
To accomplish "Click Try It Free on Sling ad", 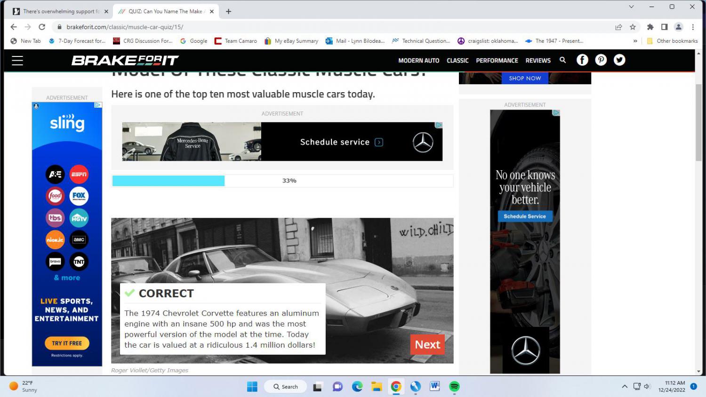I will 67,343.
